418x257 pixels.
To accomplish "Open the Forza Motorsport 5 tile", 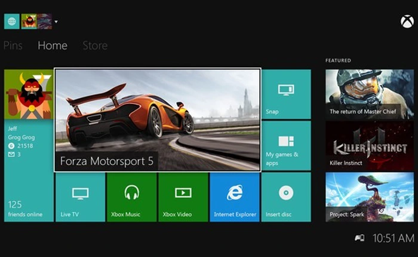I will tap(158, 120).
